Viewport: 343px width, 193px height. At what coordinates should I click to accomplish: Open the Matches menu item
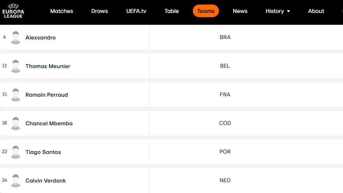pyautogui.click(x=62, y=11)
